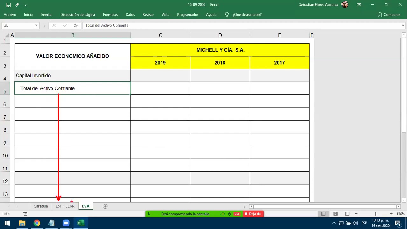
Task: Focus the ¿Qué desea hacer? search box
Action: [x=247, y=15]
